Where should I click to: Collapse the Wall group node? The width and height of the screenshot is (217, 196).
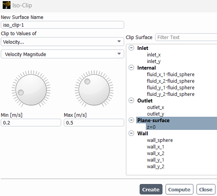pos(131,133)
